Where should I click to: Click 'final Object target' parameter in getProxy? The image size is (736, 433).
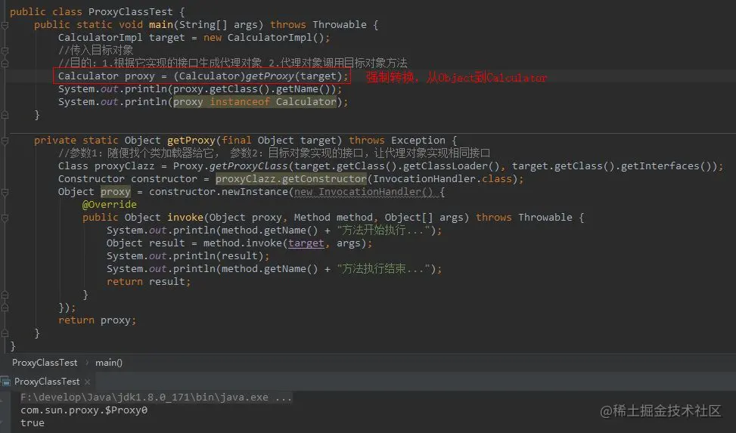pyautogui.click(x=279, y=141)
